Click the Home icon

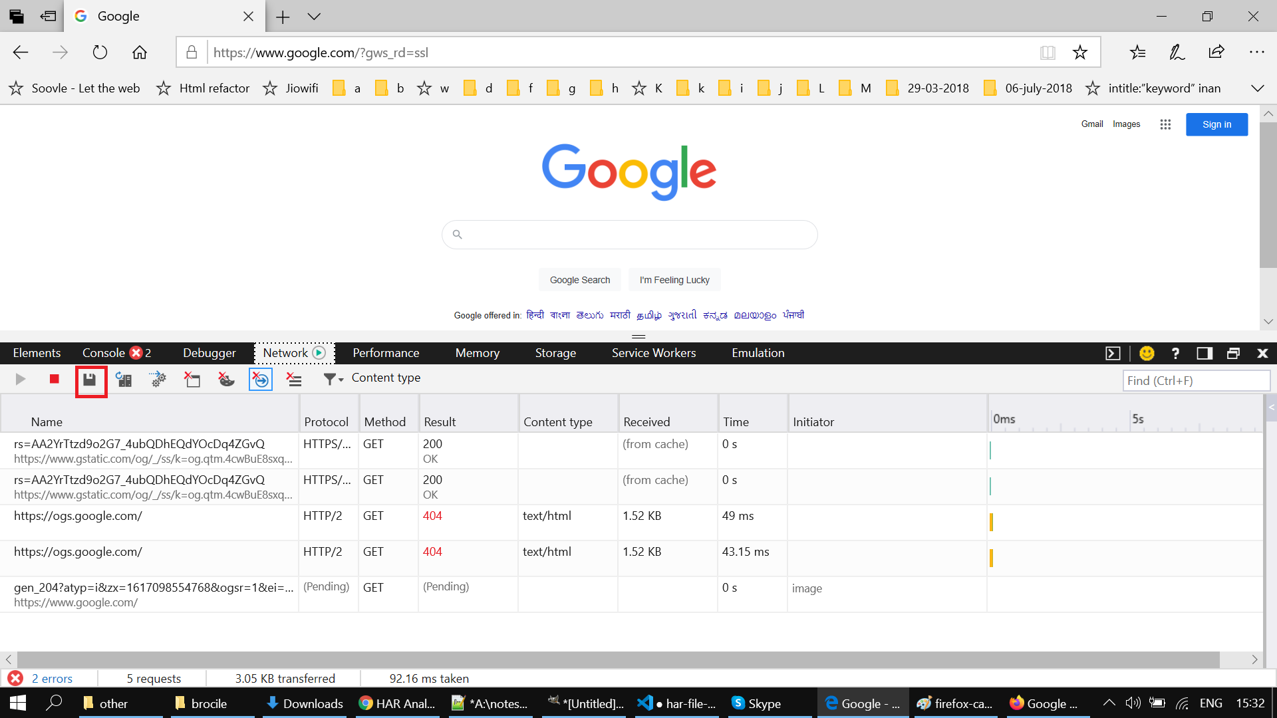click(140, 53)
